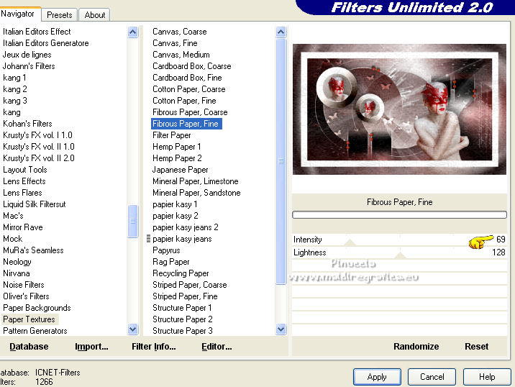Select kang 1 category

[14, 78]
